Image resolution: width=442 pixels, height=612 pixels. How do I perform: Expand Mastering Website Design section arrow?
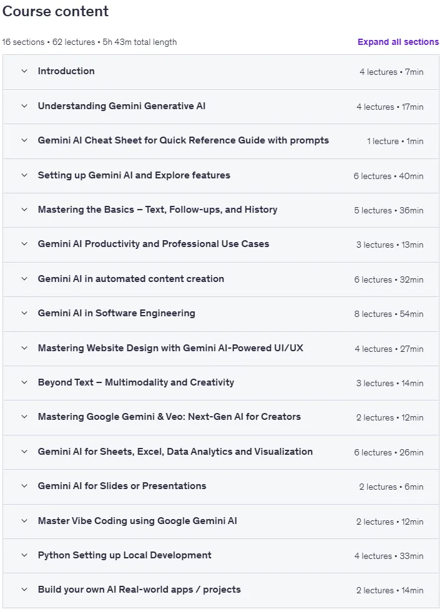click(24, 347)
